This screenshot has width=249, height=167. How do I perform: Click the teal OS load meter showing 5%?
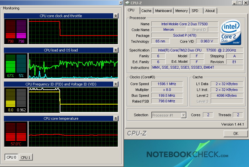(21, 64)
